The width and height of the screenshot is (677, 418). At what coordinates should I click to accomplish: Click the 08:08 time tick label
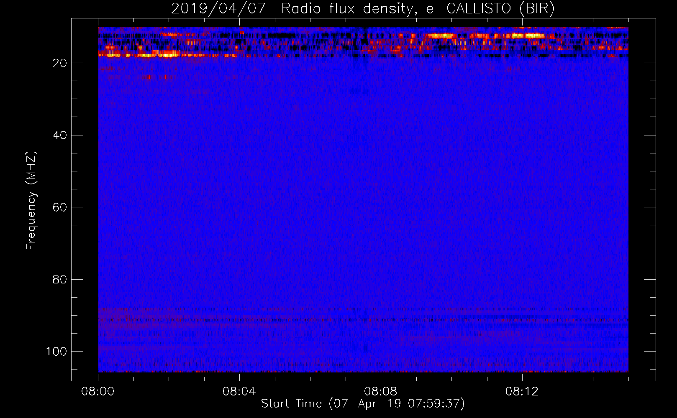click(381, 392)
